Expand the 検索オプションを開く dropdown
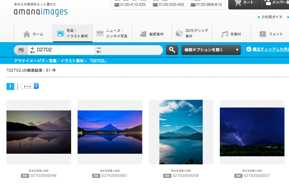Image resolution: width=289 pixels, height=186 pixels. pyautogui.click(x=211, y=50)
